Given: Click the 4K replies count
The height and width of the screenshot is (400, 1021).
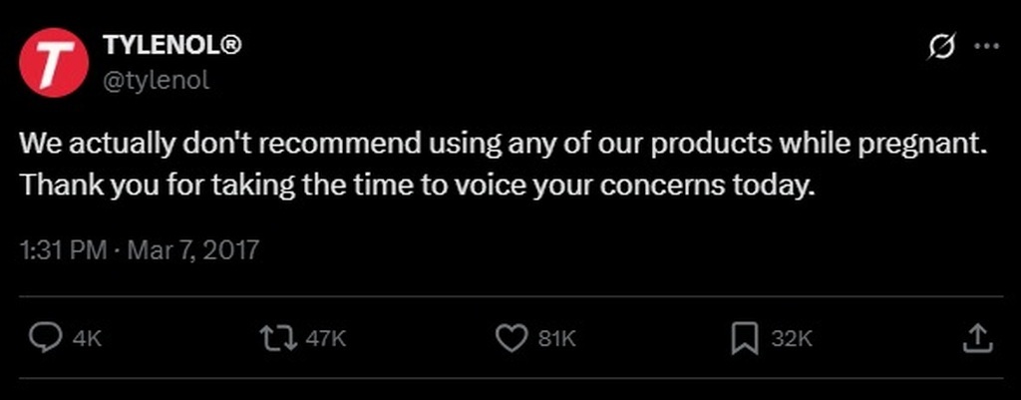Looking at the screenshot, I should (89, 339).
